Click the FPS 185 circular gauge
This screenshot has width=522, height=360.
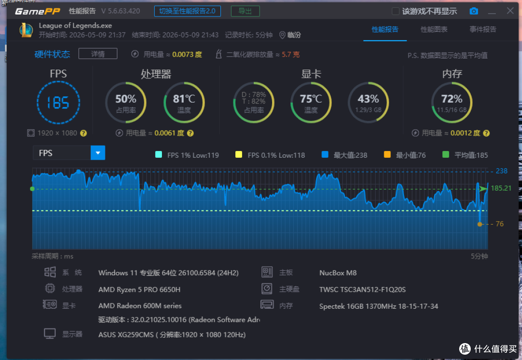(58, 102)
